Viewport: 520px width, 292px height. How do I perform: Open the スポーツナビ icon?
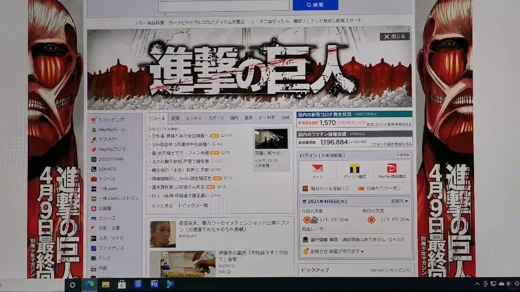click(x=93, y=238)
